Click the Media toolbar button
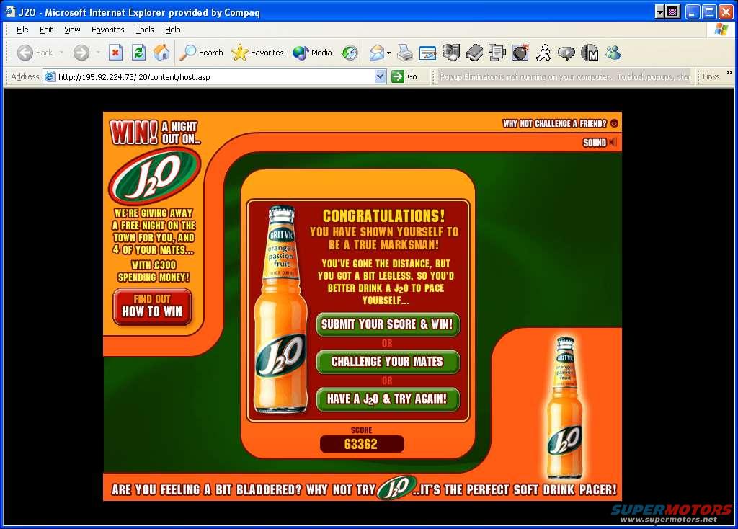The width and height of the screenshot is (738, 529). point(312,53)
